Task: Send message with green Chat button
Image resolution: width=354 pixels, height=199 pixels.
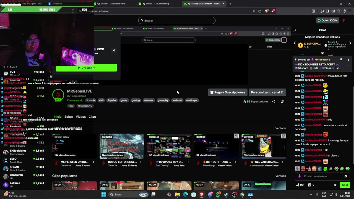Action: tap(345, 185)
